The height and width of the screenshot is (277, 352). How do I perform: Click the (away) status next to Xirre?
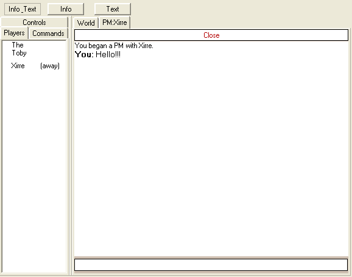(x=50, y=66)
